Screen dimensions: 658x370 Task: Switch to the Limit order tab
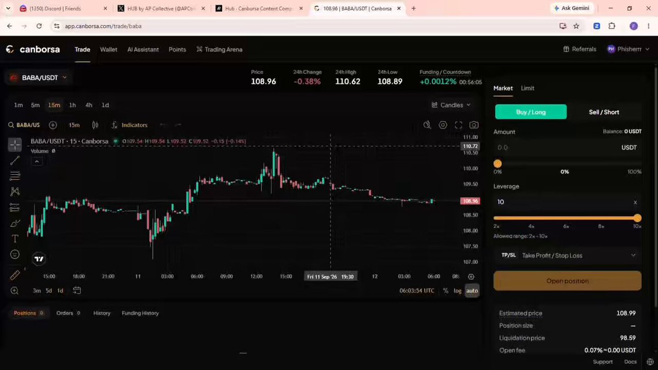(x=527, y=88)
